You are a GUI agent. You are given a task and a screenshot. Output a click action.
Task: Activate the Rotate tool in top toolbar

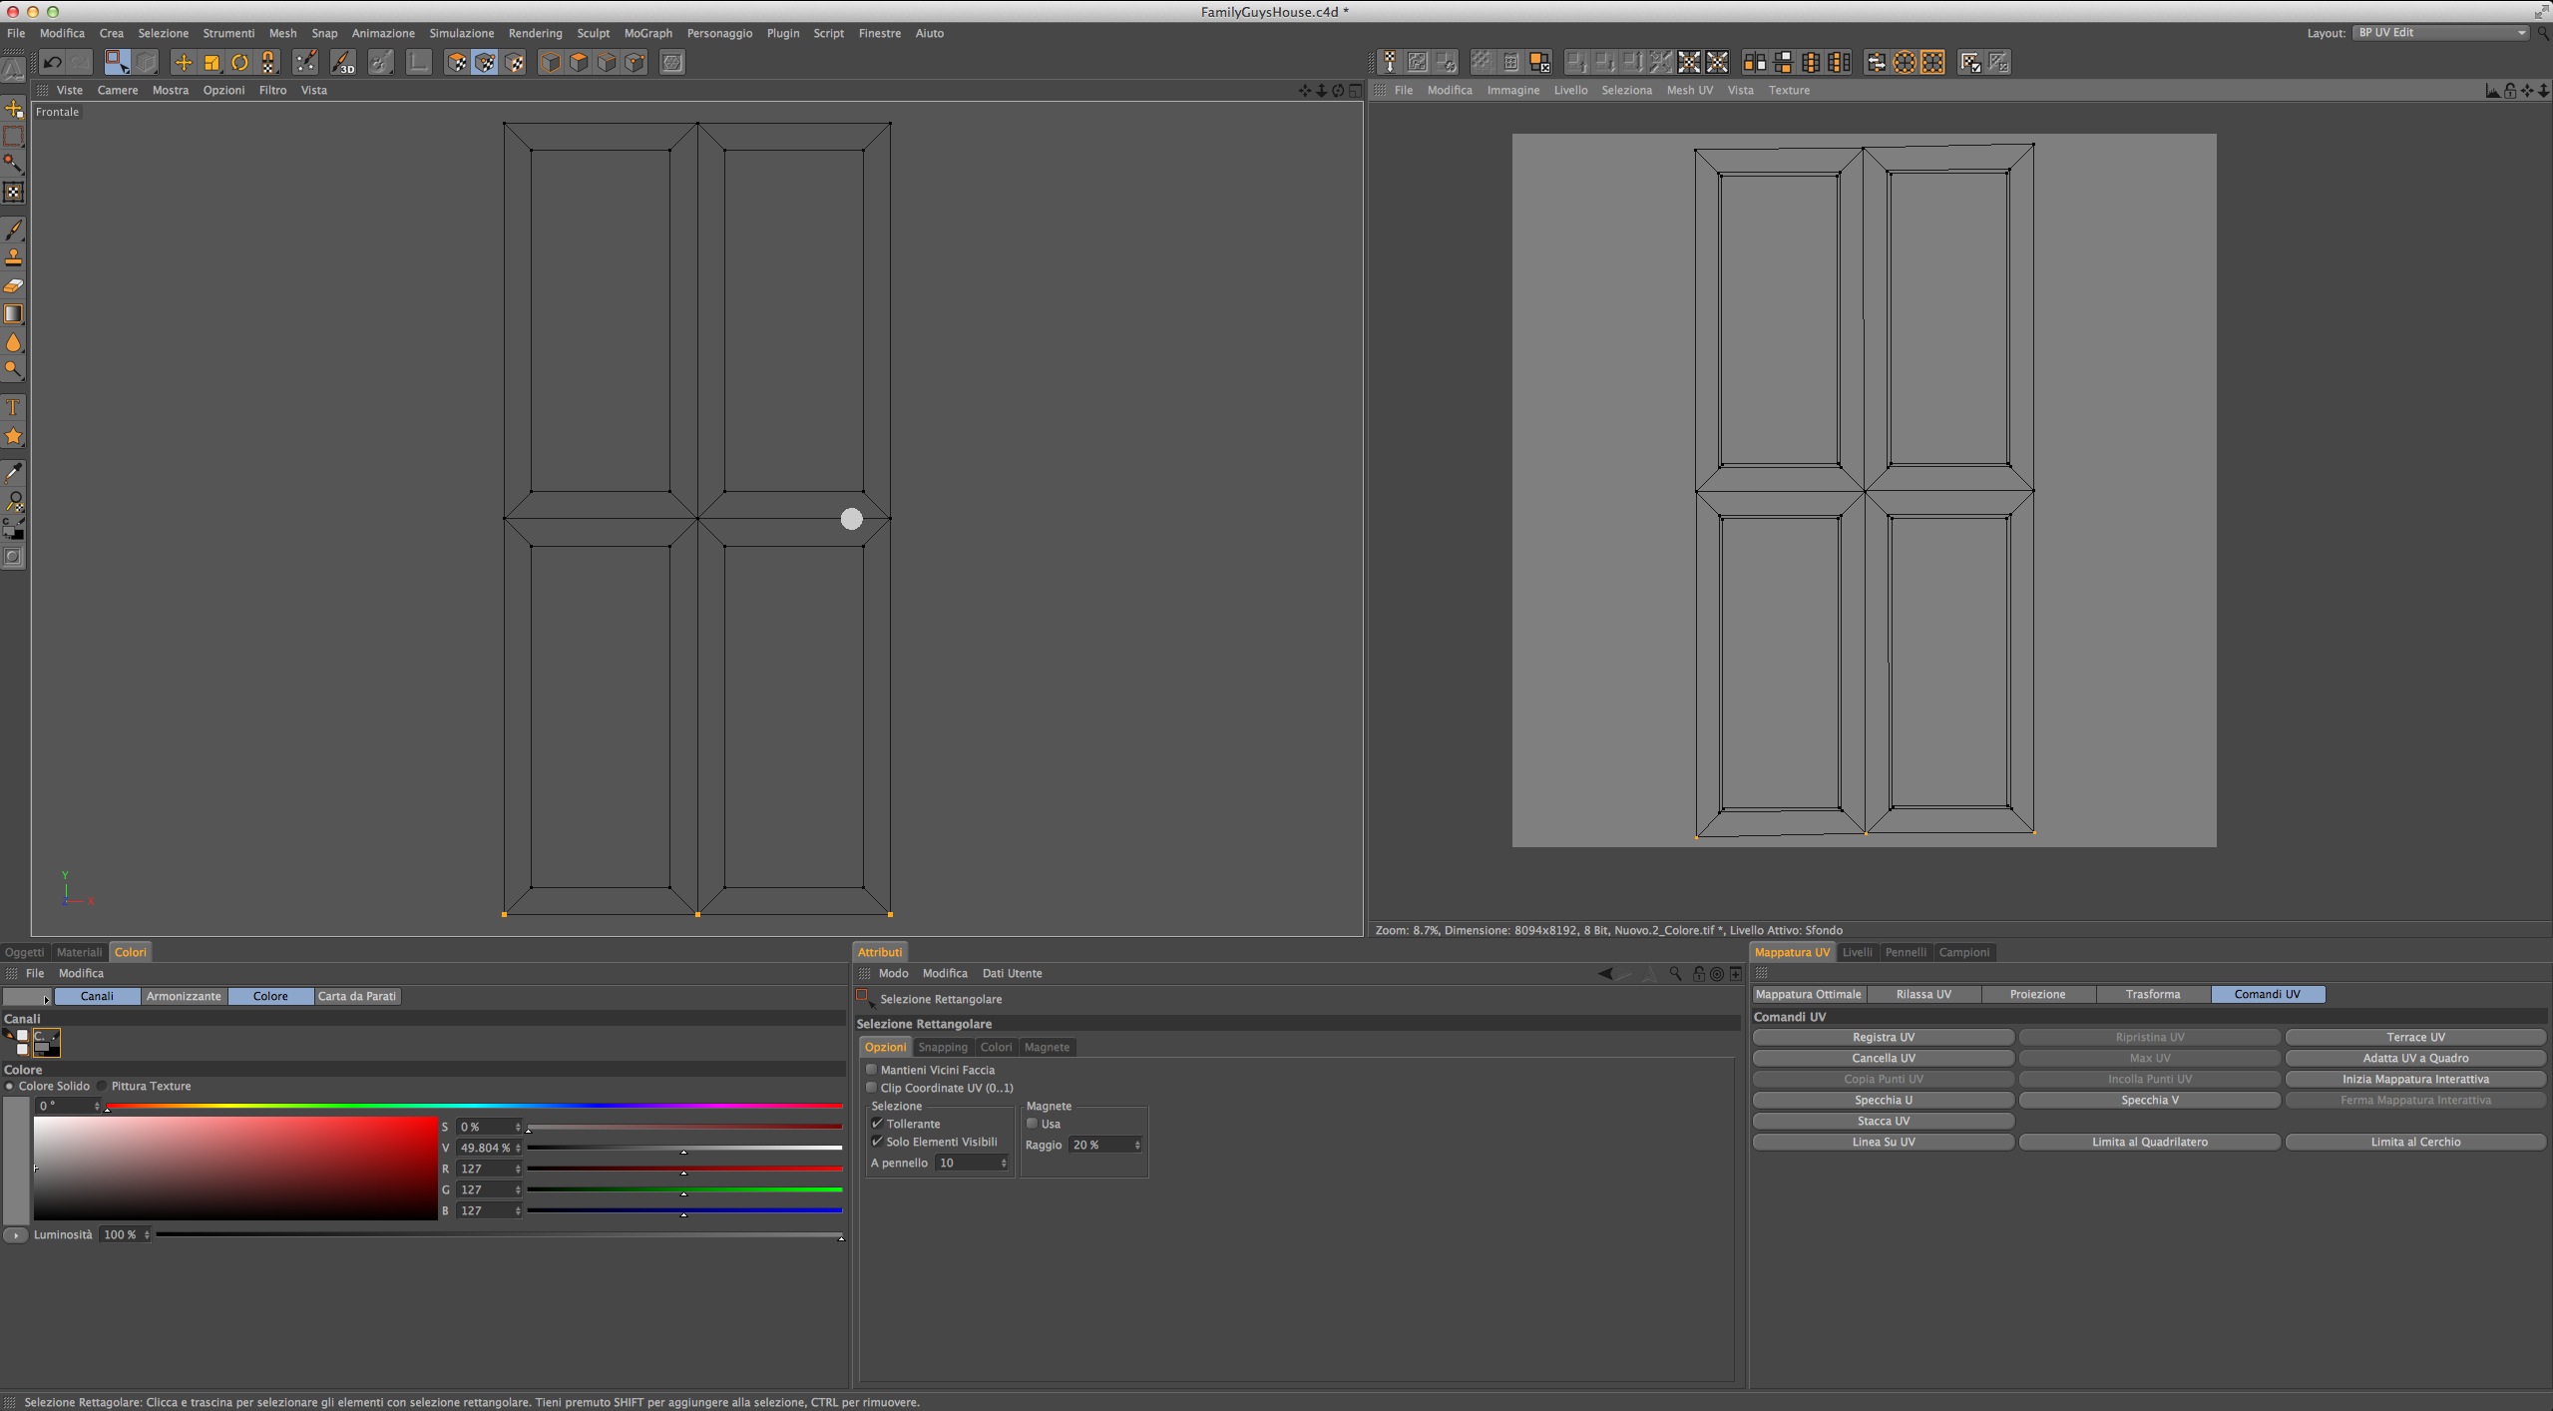pyautogui.click(x=239, y=63)
